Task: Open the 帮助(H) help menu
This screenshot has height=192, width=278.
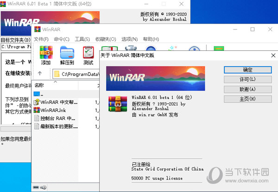Action: [x=151, y=39]
